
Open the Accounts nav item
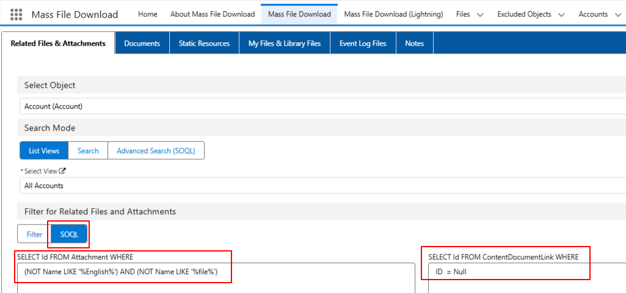[593, 15]
